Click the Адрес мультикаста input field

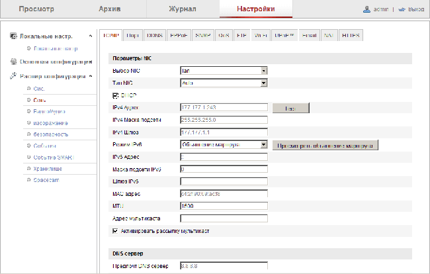point(224,218)
